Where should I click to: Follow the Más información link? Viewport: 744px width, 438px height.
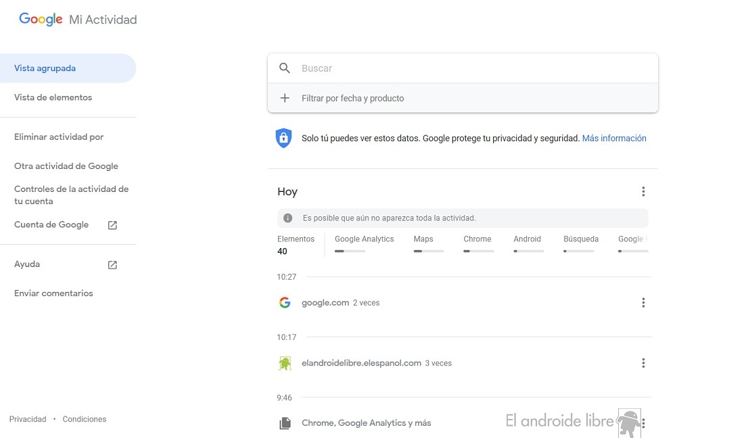click(x=614, y=138)
